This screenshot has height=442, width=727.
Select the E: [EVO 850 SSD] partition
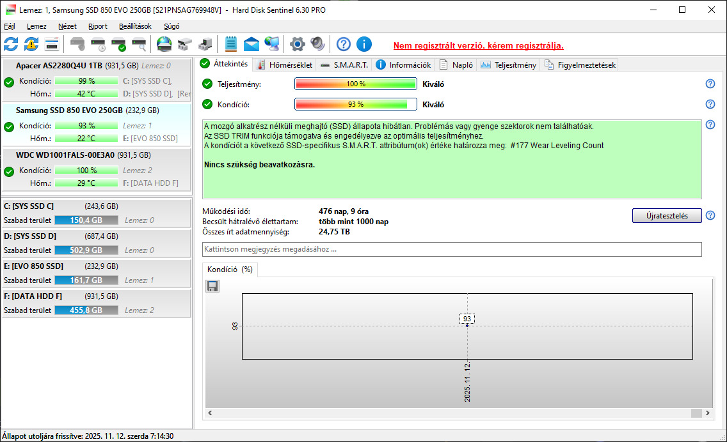coord(97,273)
